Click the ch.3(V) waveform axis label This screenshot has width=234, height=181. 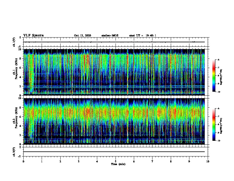point(14,152)
